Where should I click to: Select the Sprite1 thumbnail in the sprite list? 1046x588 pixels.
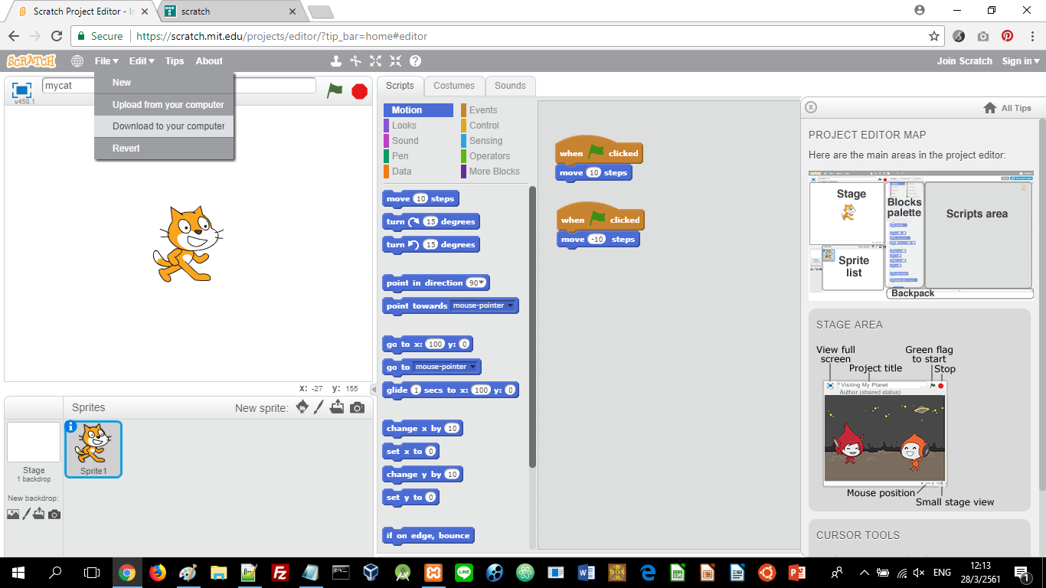(x=93, y=449)
